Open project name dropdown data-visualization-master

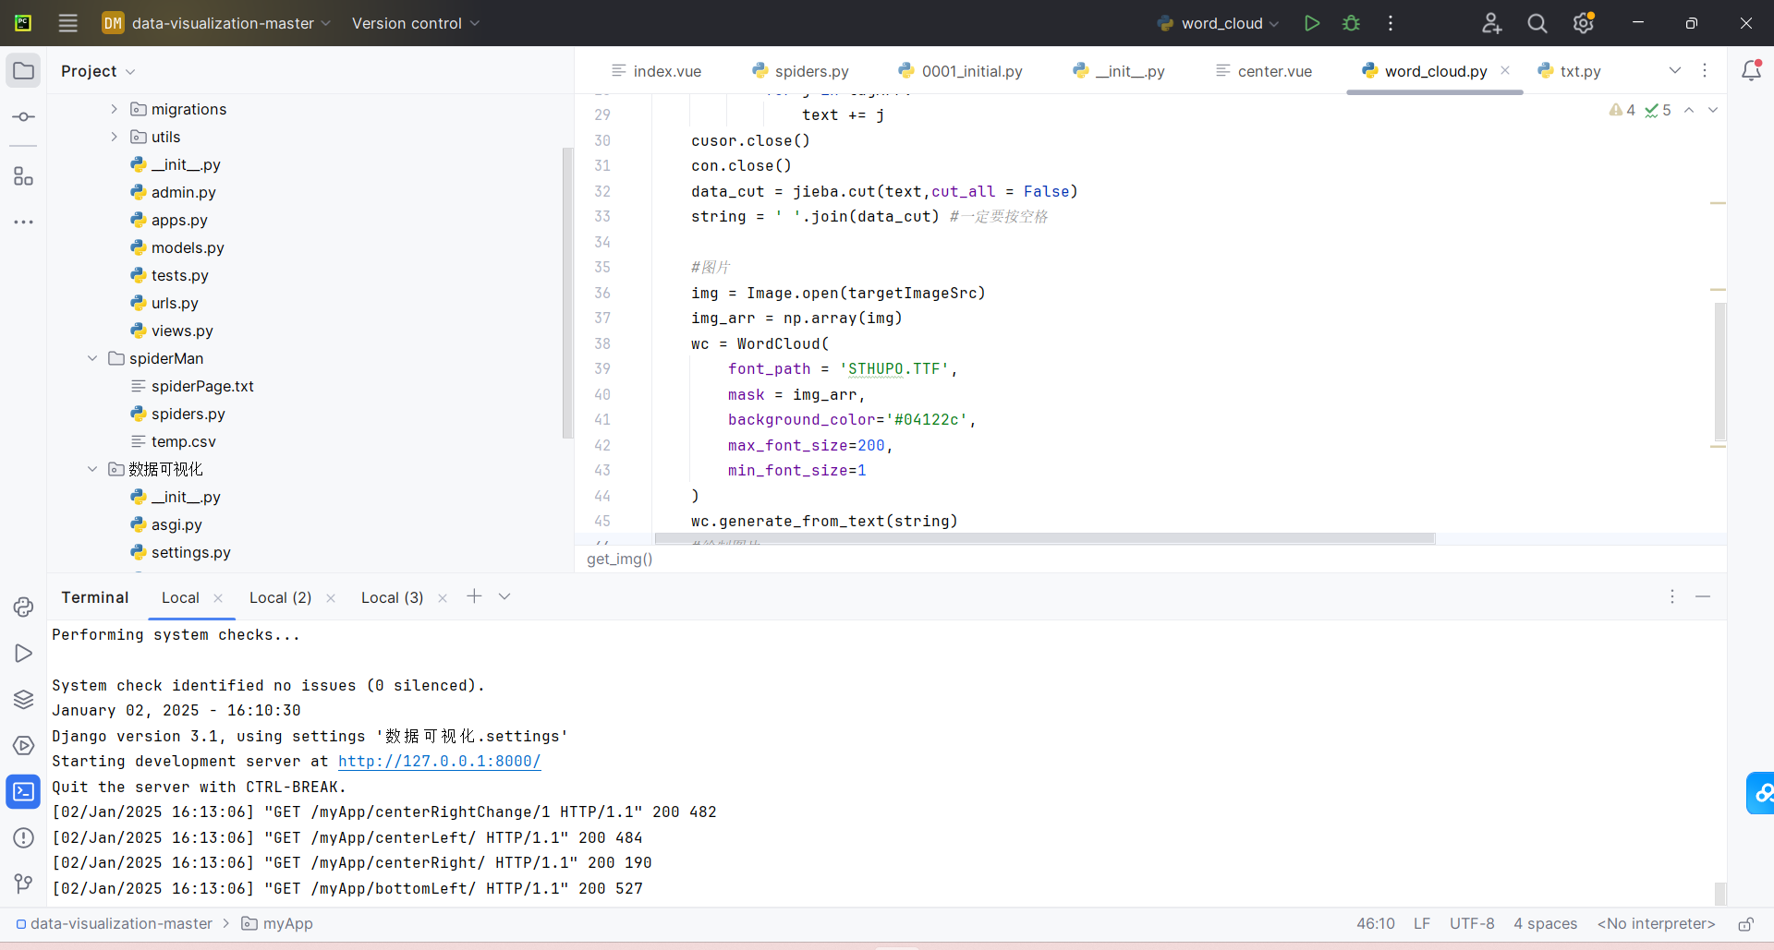point(216,23)
